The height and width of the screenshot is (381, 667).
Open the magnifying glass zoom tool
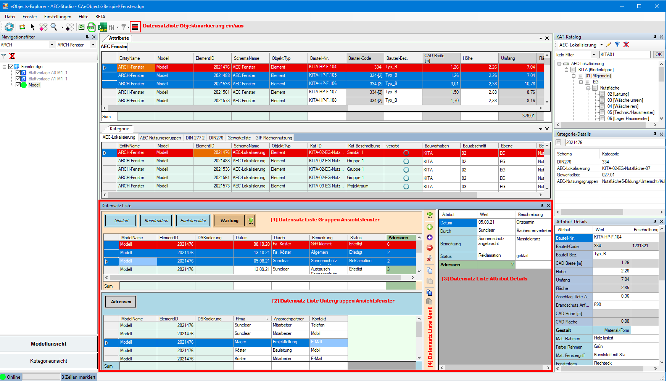click(x=54, y=27)
